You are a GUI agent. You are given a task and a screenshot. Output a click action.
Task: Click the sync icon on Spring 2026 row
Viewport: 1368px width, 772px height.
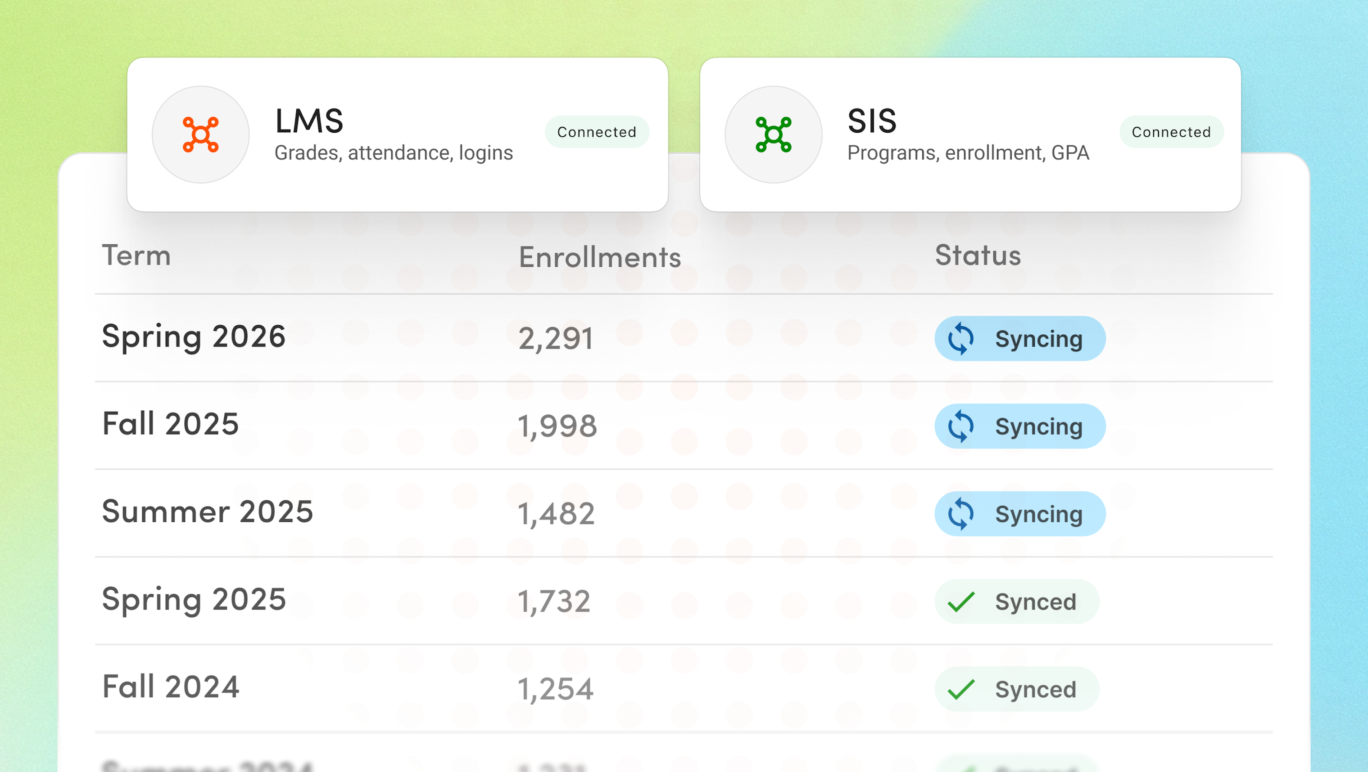[962, 338]
